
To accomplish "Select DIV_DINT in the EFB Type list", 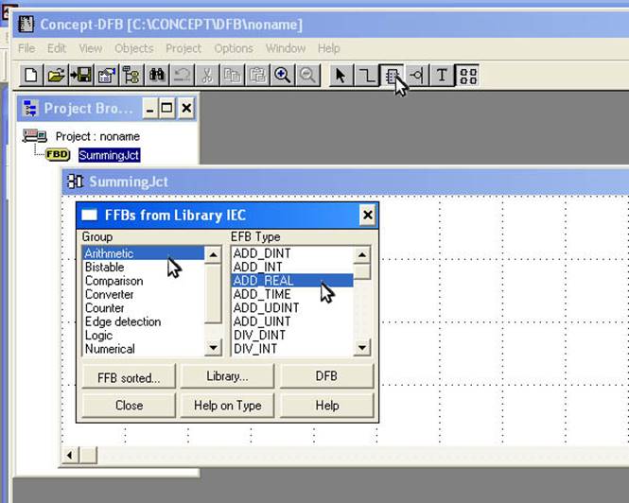I will tap(292, 335).
